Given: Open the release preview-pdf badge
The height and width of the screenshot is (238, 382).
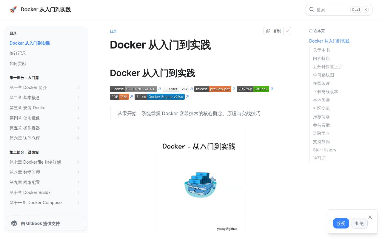Looking at the screenshot, I should point(213,89).
